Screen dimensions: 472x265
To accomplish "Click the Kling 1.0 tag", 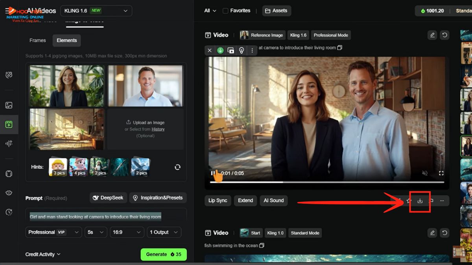I will (x=275, y=233).
